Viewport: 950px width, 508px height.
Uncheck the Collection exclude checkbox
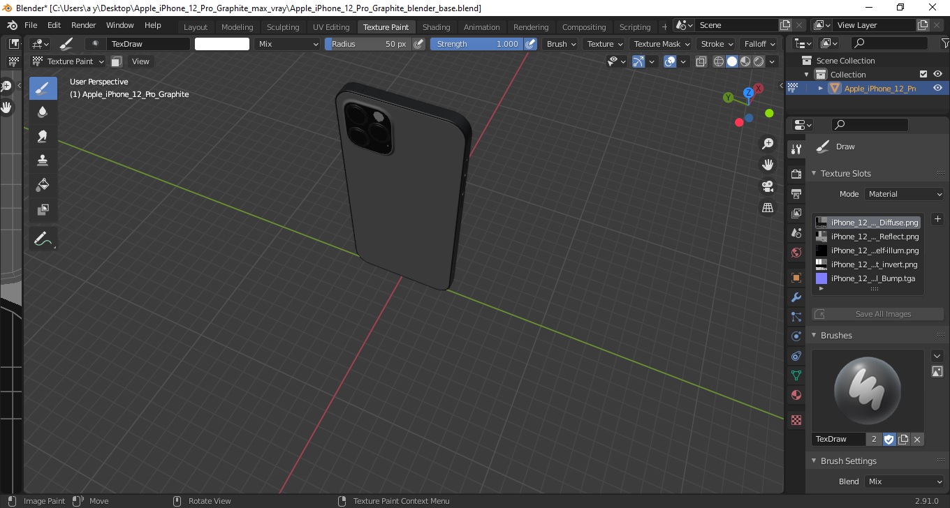923,75
